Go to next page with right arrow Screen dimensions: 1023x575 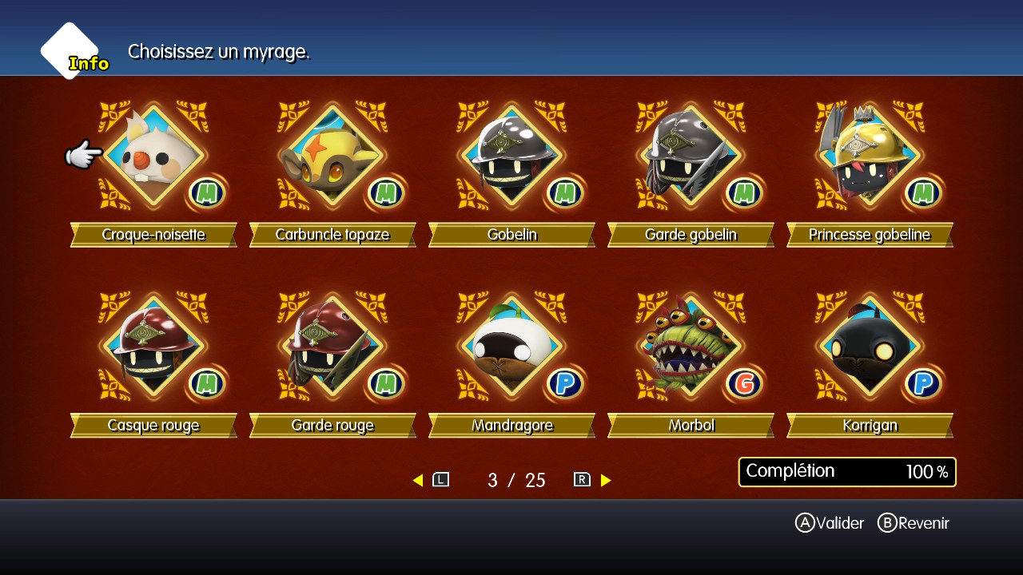click(606, 480)
